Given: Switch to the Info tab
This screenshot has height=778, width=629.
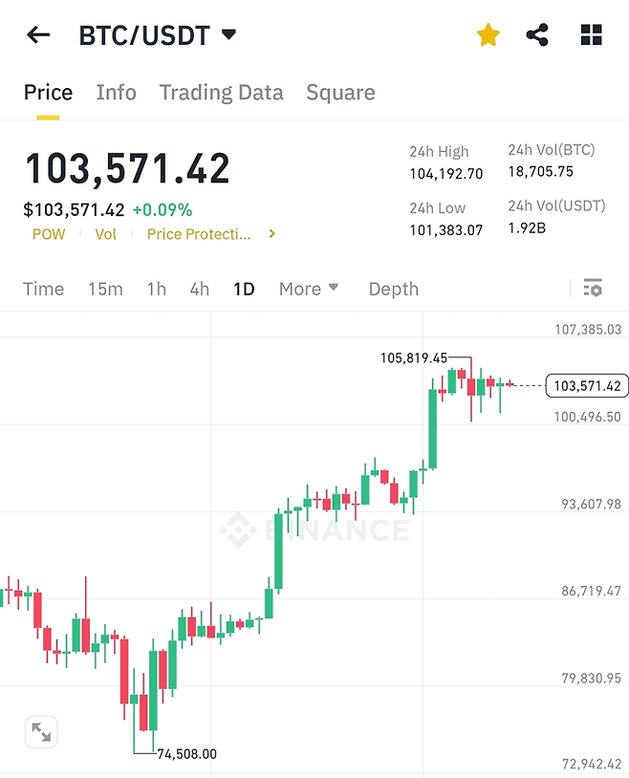Looking at the screenshot, I should click(x=117, y=93).
